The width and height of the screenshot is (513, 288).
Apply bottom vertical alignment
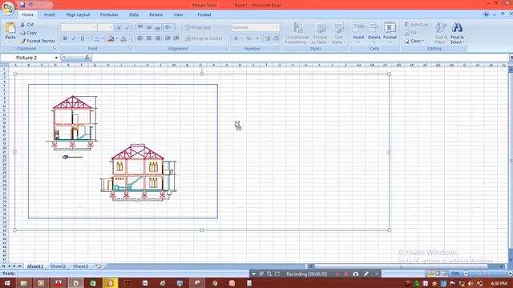[158, 27]
